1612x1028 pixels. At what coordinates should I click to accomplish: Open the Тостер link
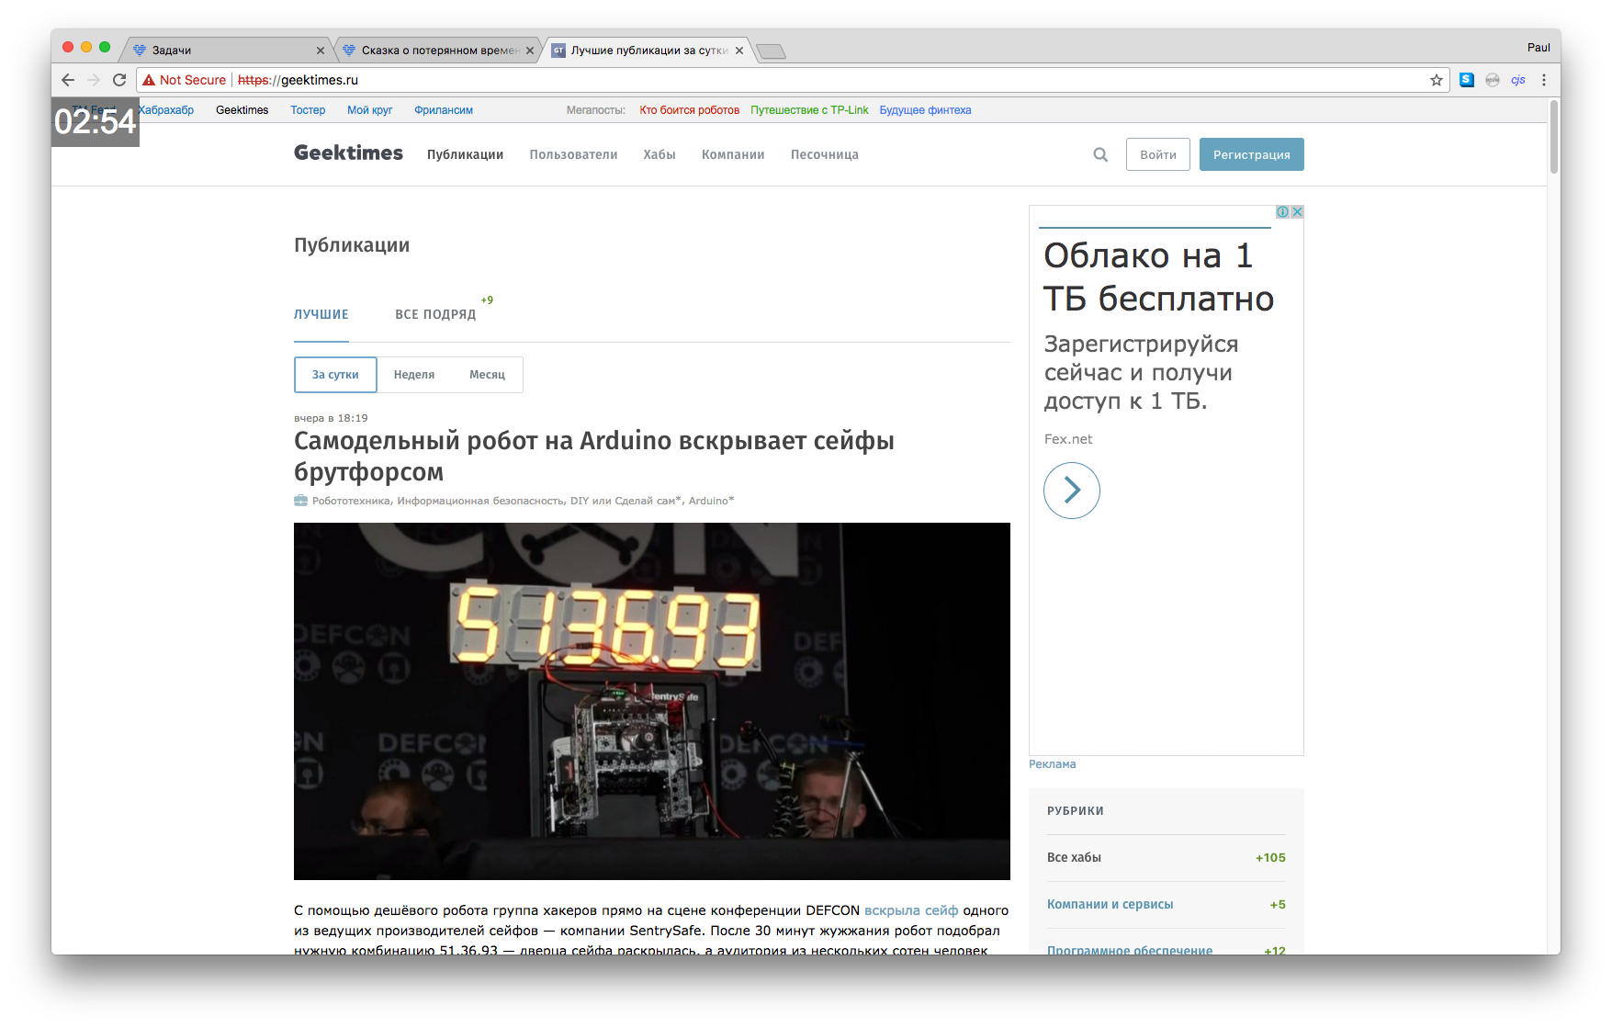pos(308,110)
